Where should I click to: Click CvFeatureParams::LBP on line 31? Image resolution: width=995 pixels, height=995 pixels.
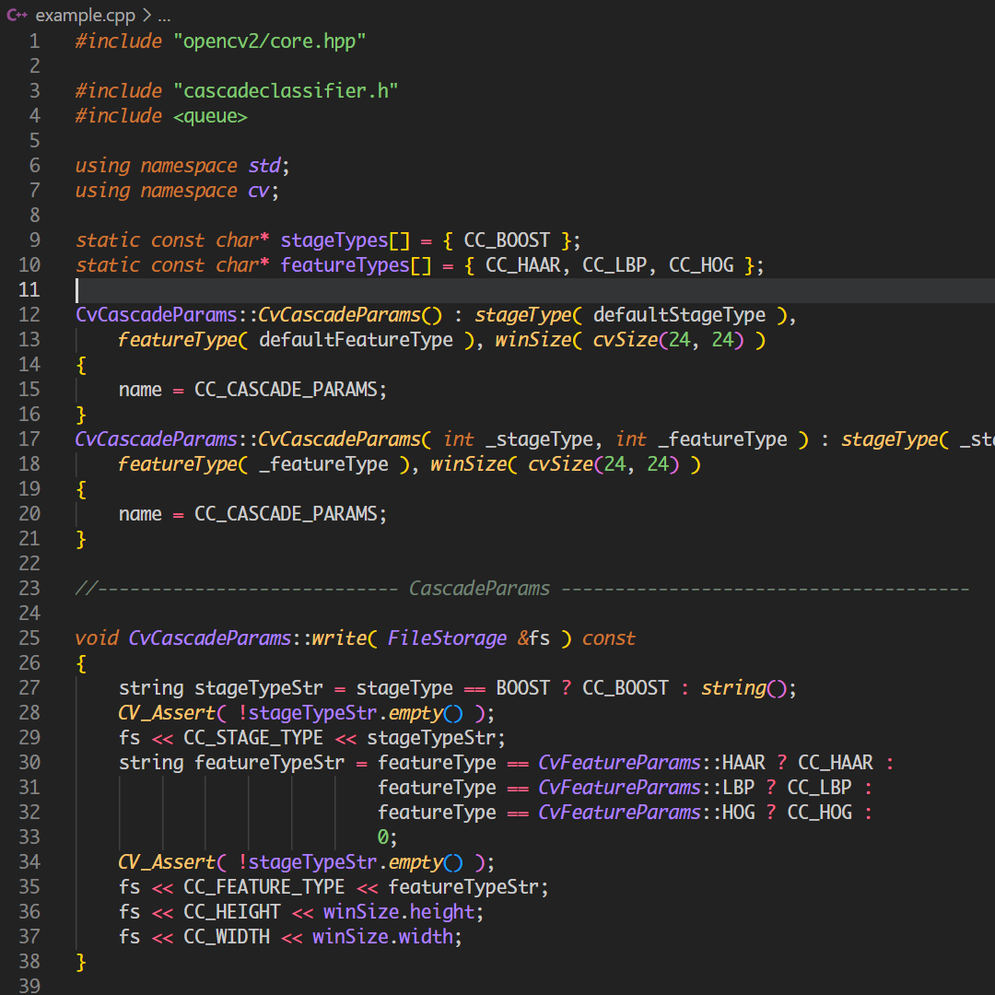(646, 788)
